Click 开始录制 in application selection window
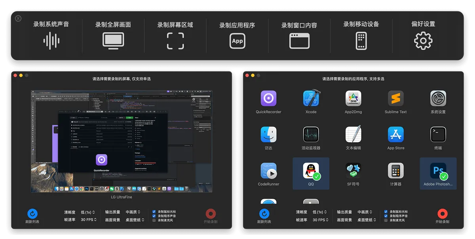 [x=443, y=214]
